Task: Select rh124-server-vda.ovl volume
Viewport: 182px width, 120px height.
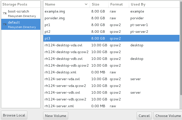Action: 111,79
